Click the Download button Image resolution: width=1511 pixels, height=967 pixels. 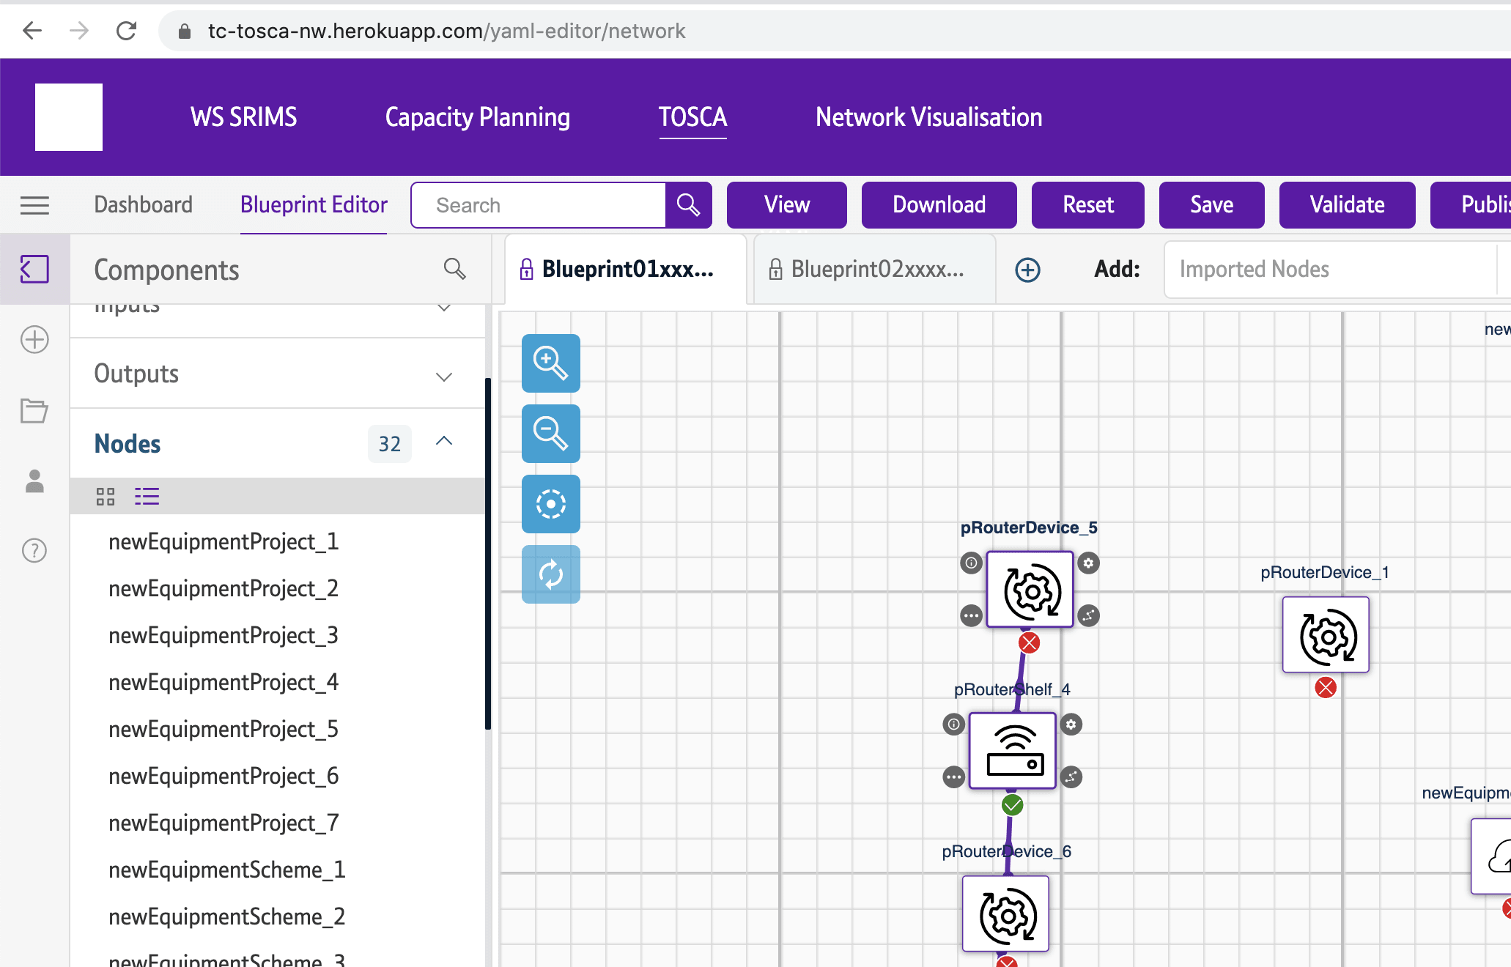[939, 205]
